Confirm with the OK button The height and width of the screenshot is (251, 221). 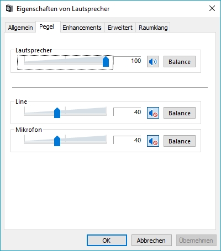coord(107,241)
